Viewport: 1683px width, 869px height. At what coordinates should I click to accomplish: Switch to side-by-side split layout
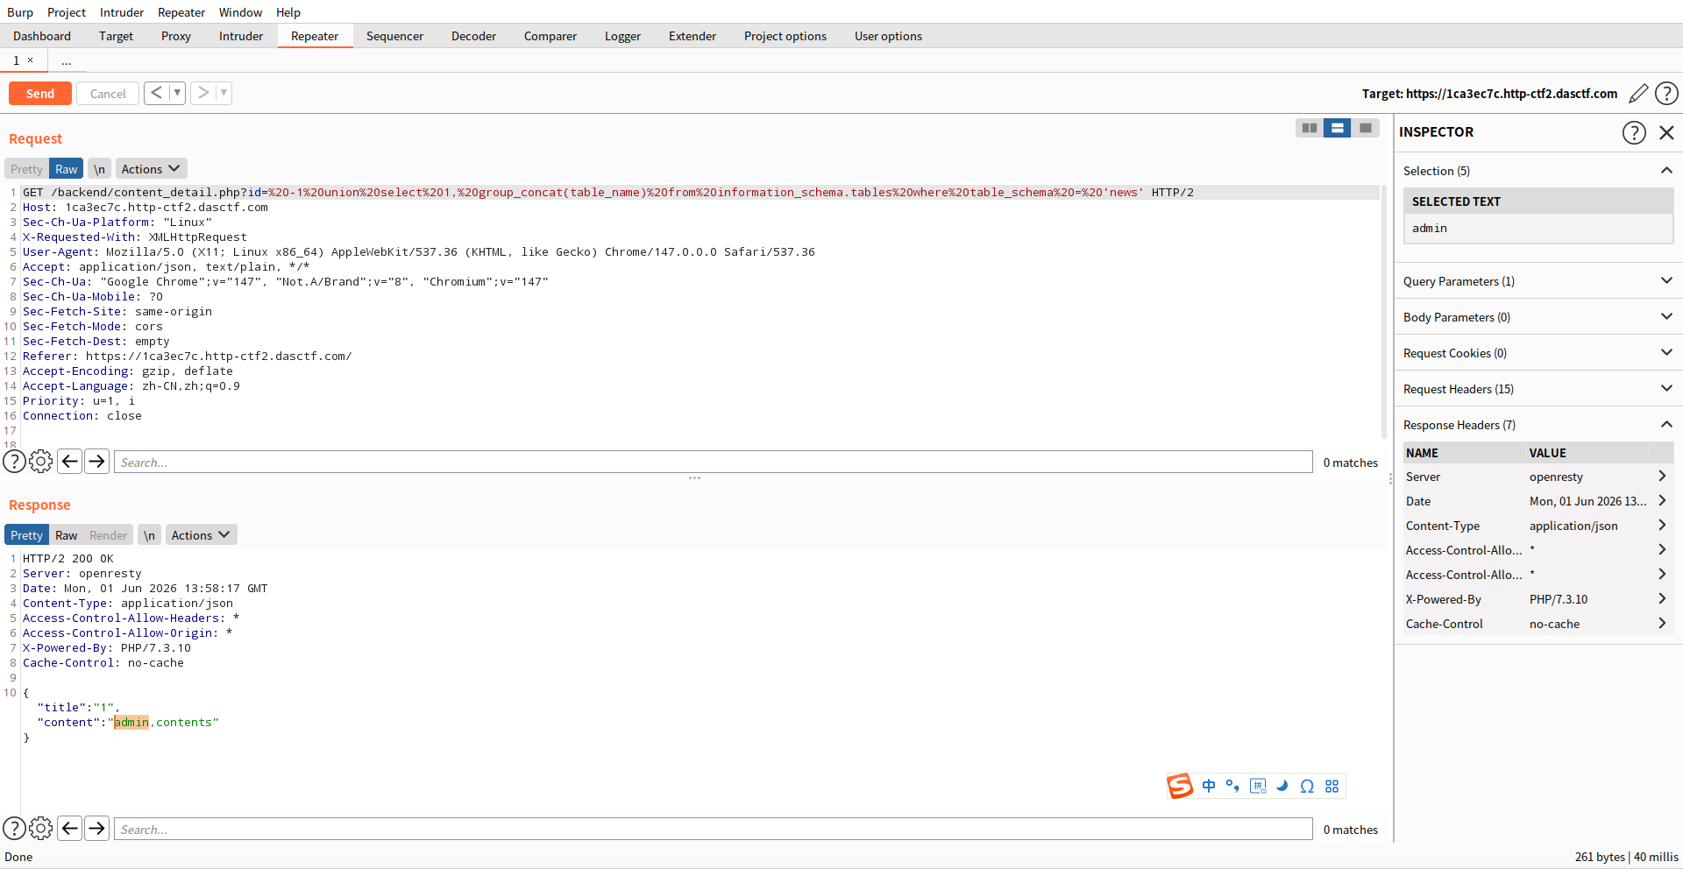1310,128
